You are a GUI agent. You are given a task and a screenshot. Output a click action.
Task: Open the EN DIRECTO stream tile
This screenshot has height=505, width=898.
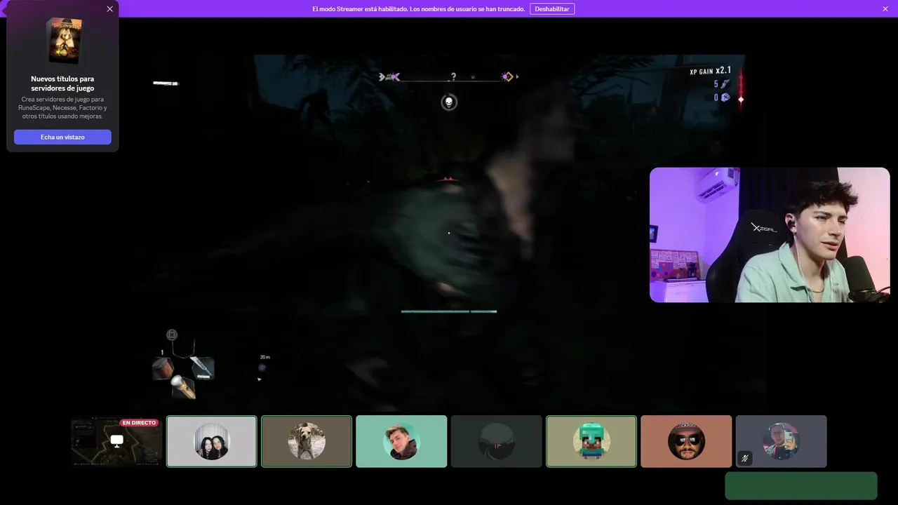[x=116, y=441]
